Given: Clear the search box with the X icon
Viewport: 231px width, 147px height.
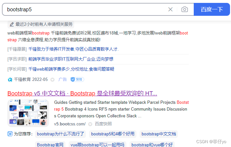Looking at the screenshot, I should coord(170,9).
